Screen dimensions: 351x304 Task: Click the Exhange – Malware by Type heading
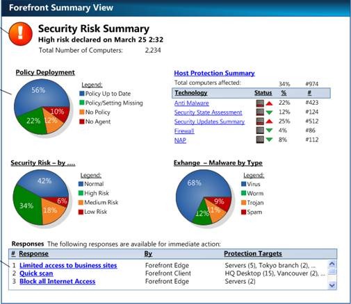tap(218, 163)
